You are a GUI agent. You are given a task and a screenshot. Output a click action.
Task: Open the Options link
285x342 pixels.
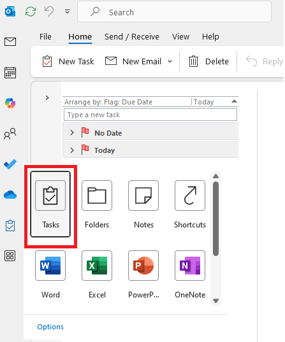50,327
